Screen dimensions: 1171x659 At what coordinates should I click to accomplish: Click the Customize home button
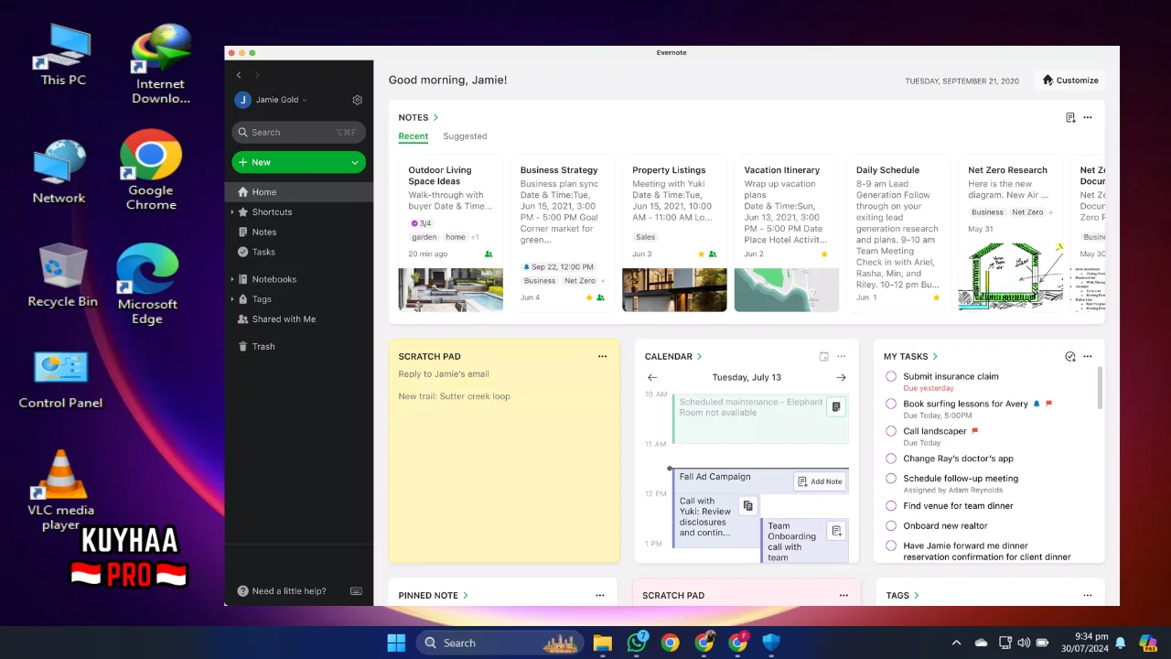pyautogui.click(x=1069, y=81)
